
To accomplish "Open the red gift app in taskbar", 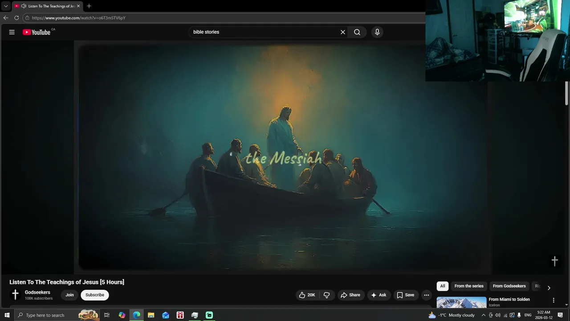I will click(x=180, y=315).
